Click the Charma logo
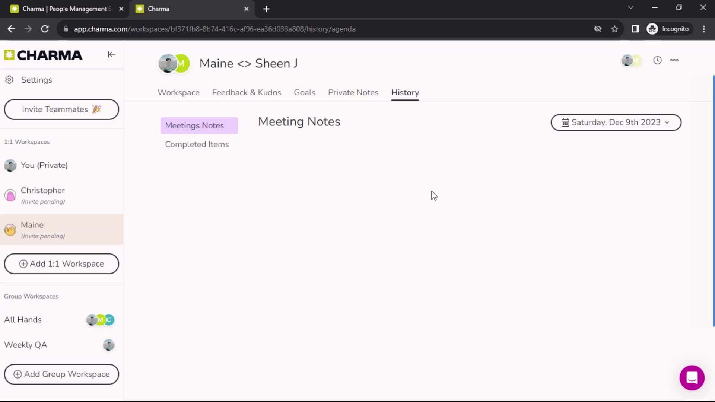The image size is (715, 402). coord(43,55)
